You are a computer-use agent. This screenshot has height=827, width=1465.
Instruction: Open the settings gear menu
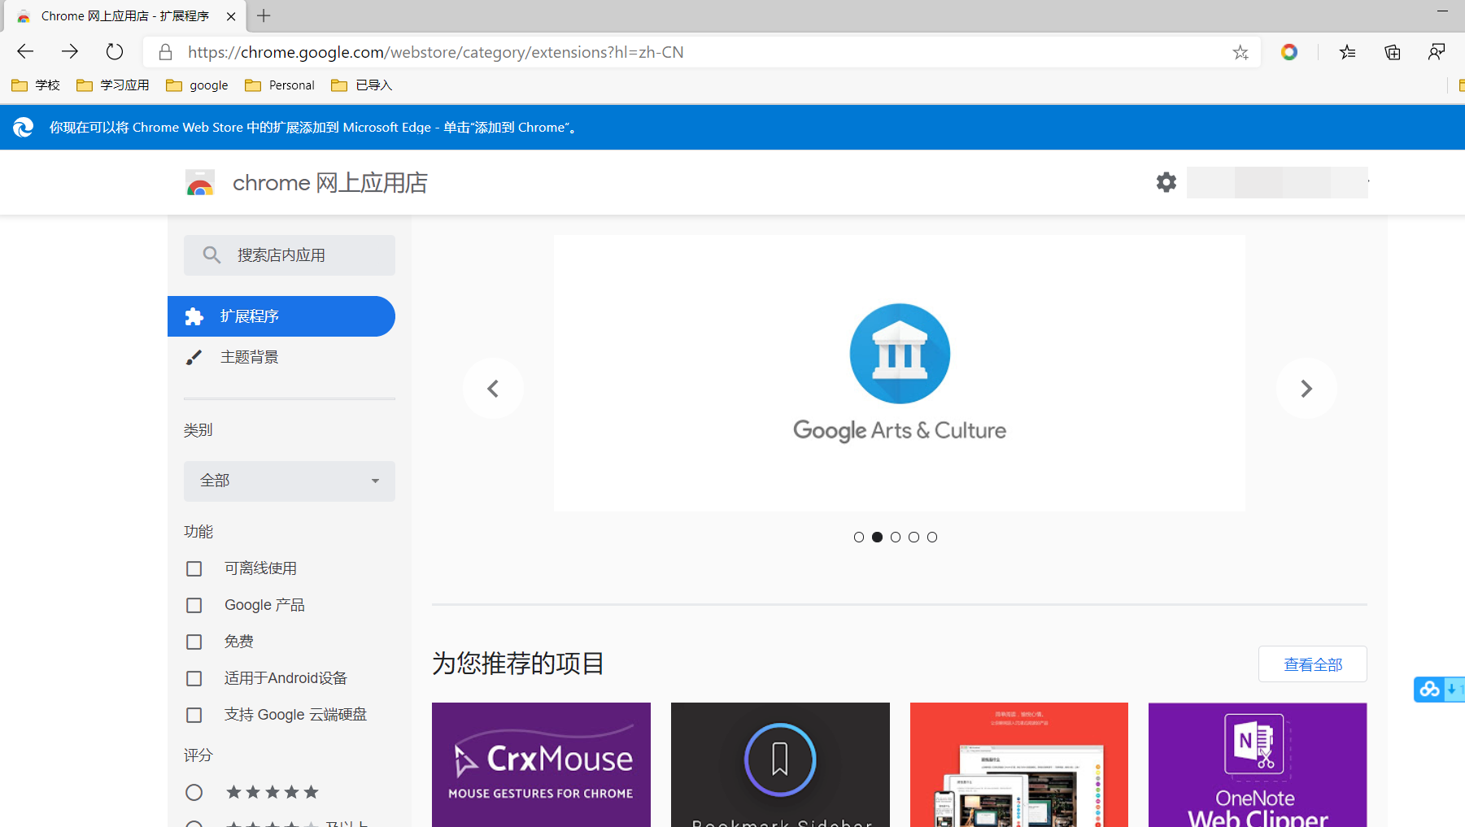coord(1166,182)
